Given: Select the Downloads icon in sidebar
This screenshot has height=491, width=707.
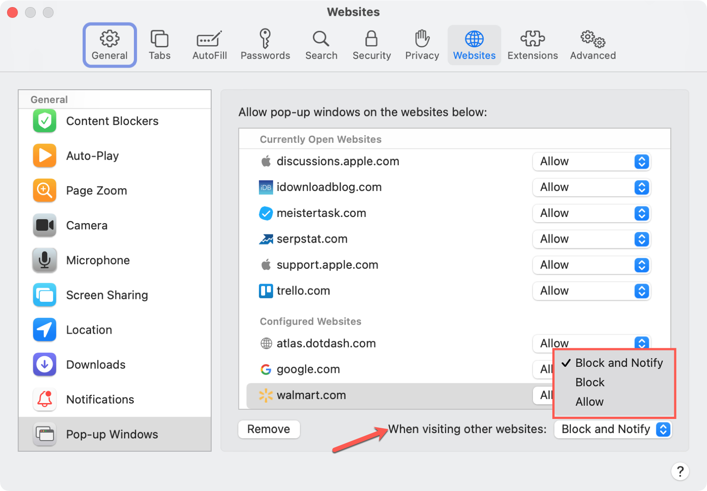Looking at the screenshot, I should 45,365.
